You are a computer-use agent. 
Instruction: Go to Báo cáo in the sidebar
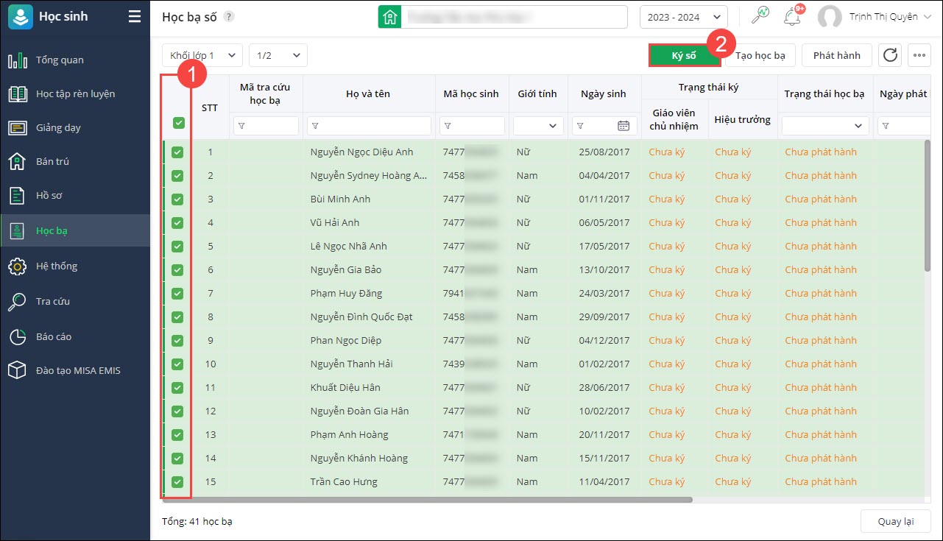click(54, 336)
